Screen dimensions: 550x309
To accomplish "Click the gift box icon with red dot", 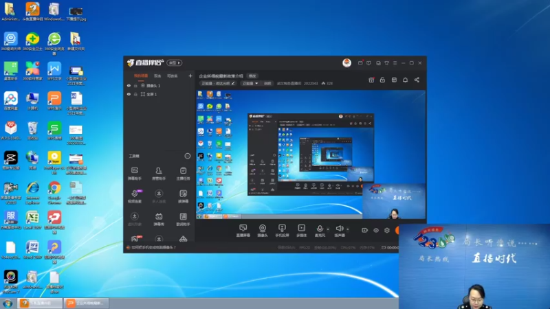I will click(371, 80).
